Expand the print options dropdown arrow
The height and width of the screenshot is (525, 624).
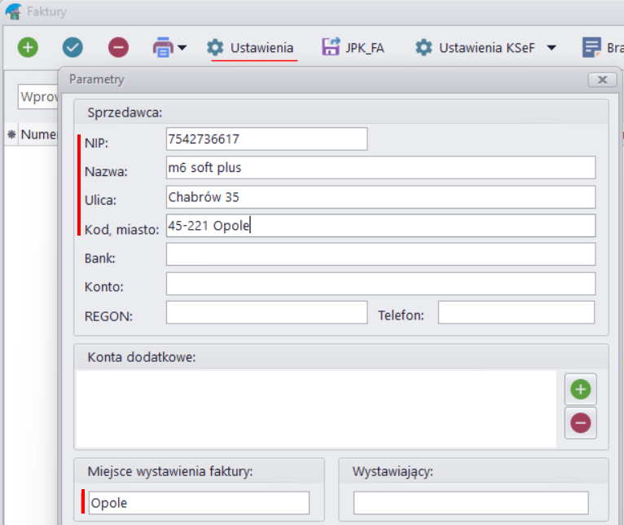click(x=182, y=48)
